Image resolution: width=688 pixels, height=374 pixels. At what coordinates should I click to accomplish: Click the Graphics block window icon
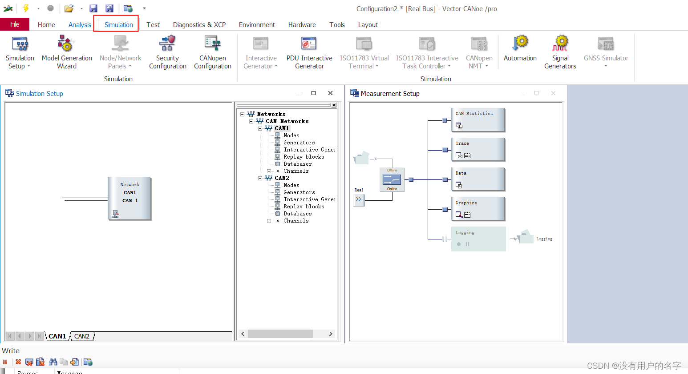459,215
